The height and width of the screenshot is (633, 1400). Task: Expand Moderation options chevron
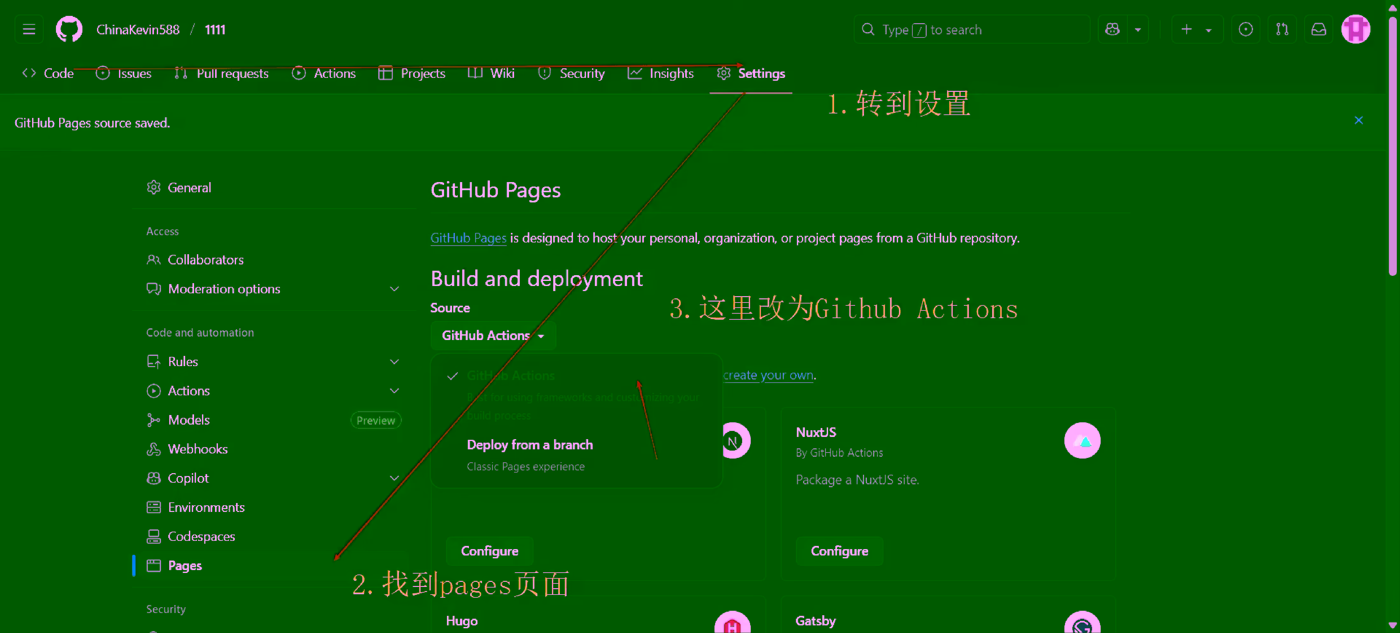[394, 289]
